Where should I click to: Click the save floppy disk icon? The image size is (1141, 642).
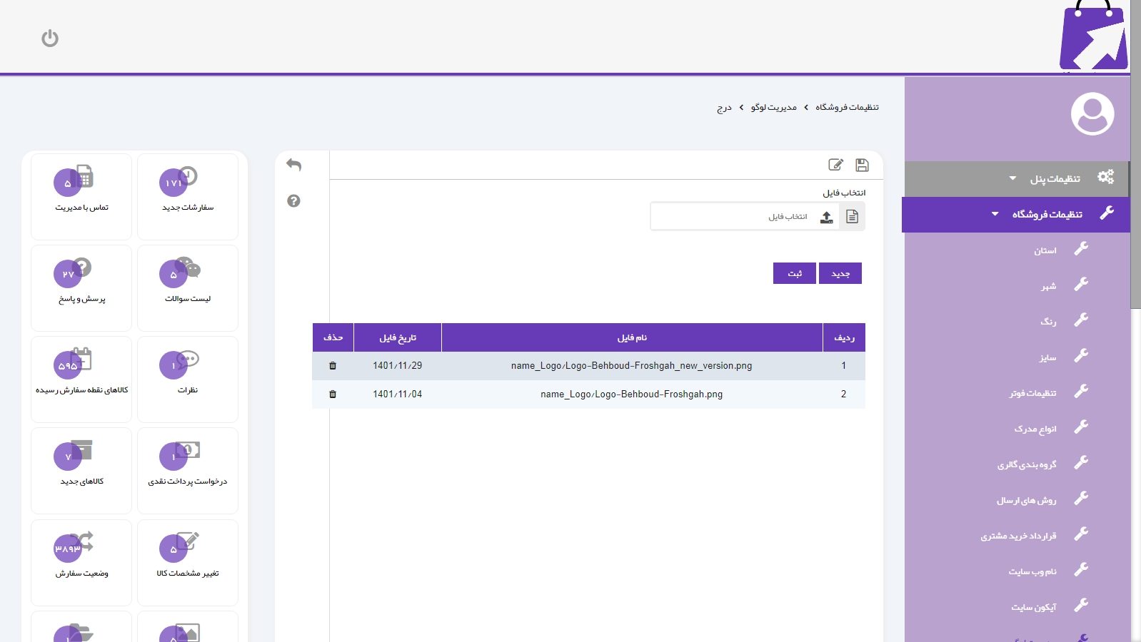pyautogui.click(x=862, y=165)
